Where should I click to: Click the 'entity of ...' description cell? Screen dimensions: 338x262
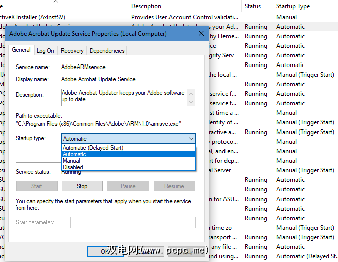(x=224, y=122)
